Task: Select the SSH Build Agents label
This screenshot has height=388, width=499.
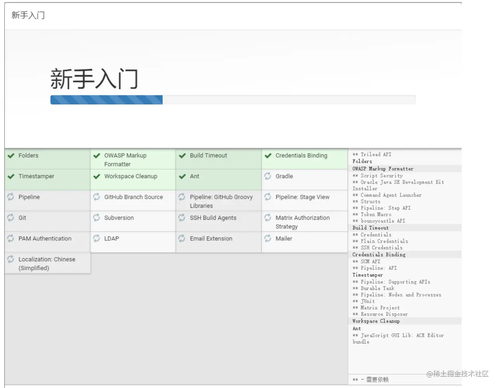Action: [213, 218]
